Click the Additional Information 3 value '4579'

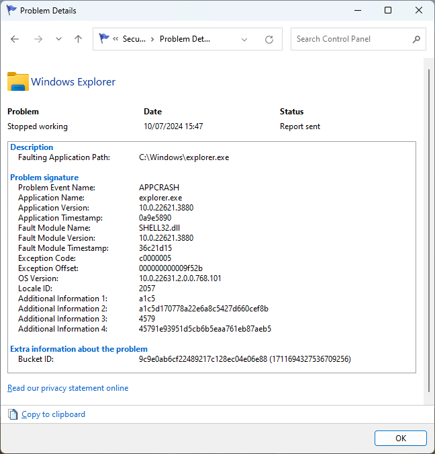147,319
